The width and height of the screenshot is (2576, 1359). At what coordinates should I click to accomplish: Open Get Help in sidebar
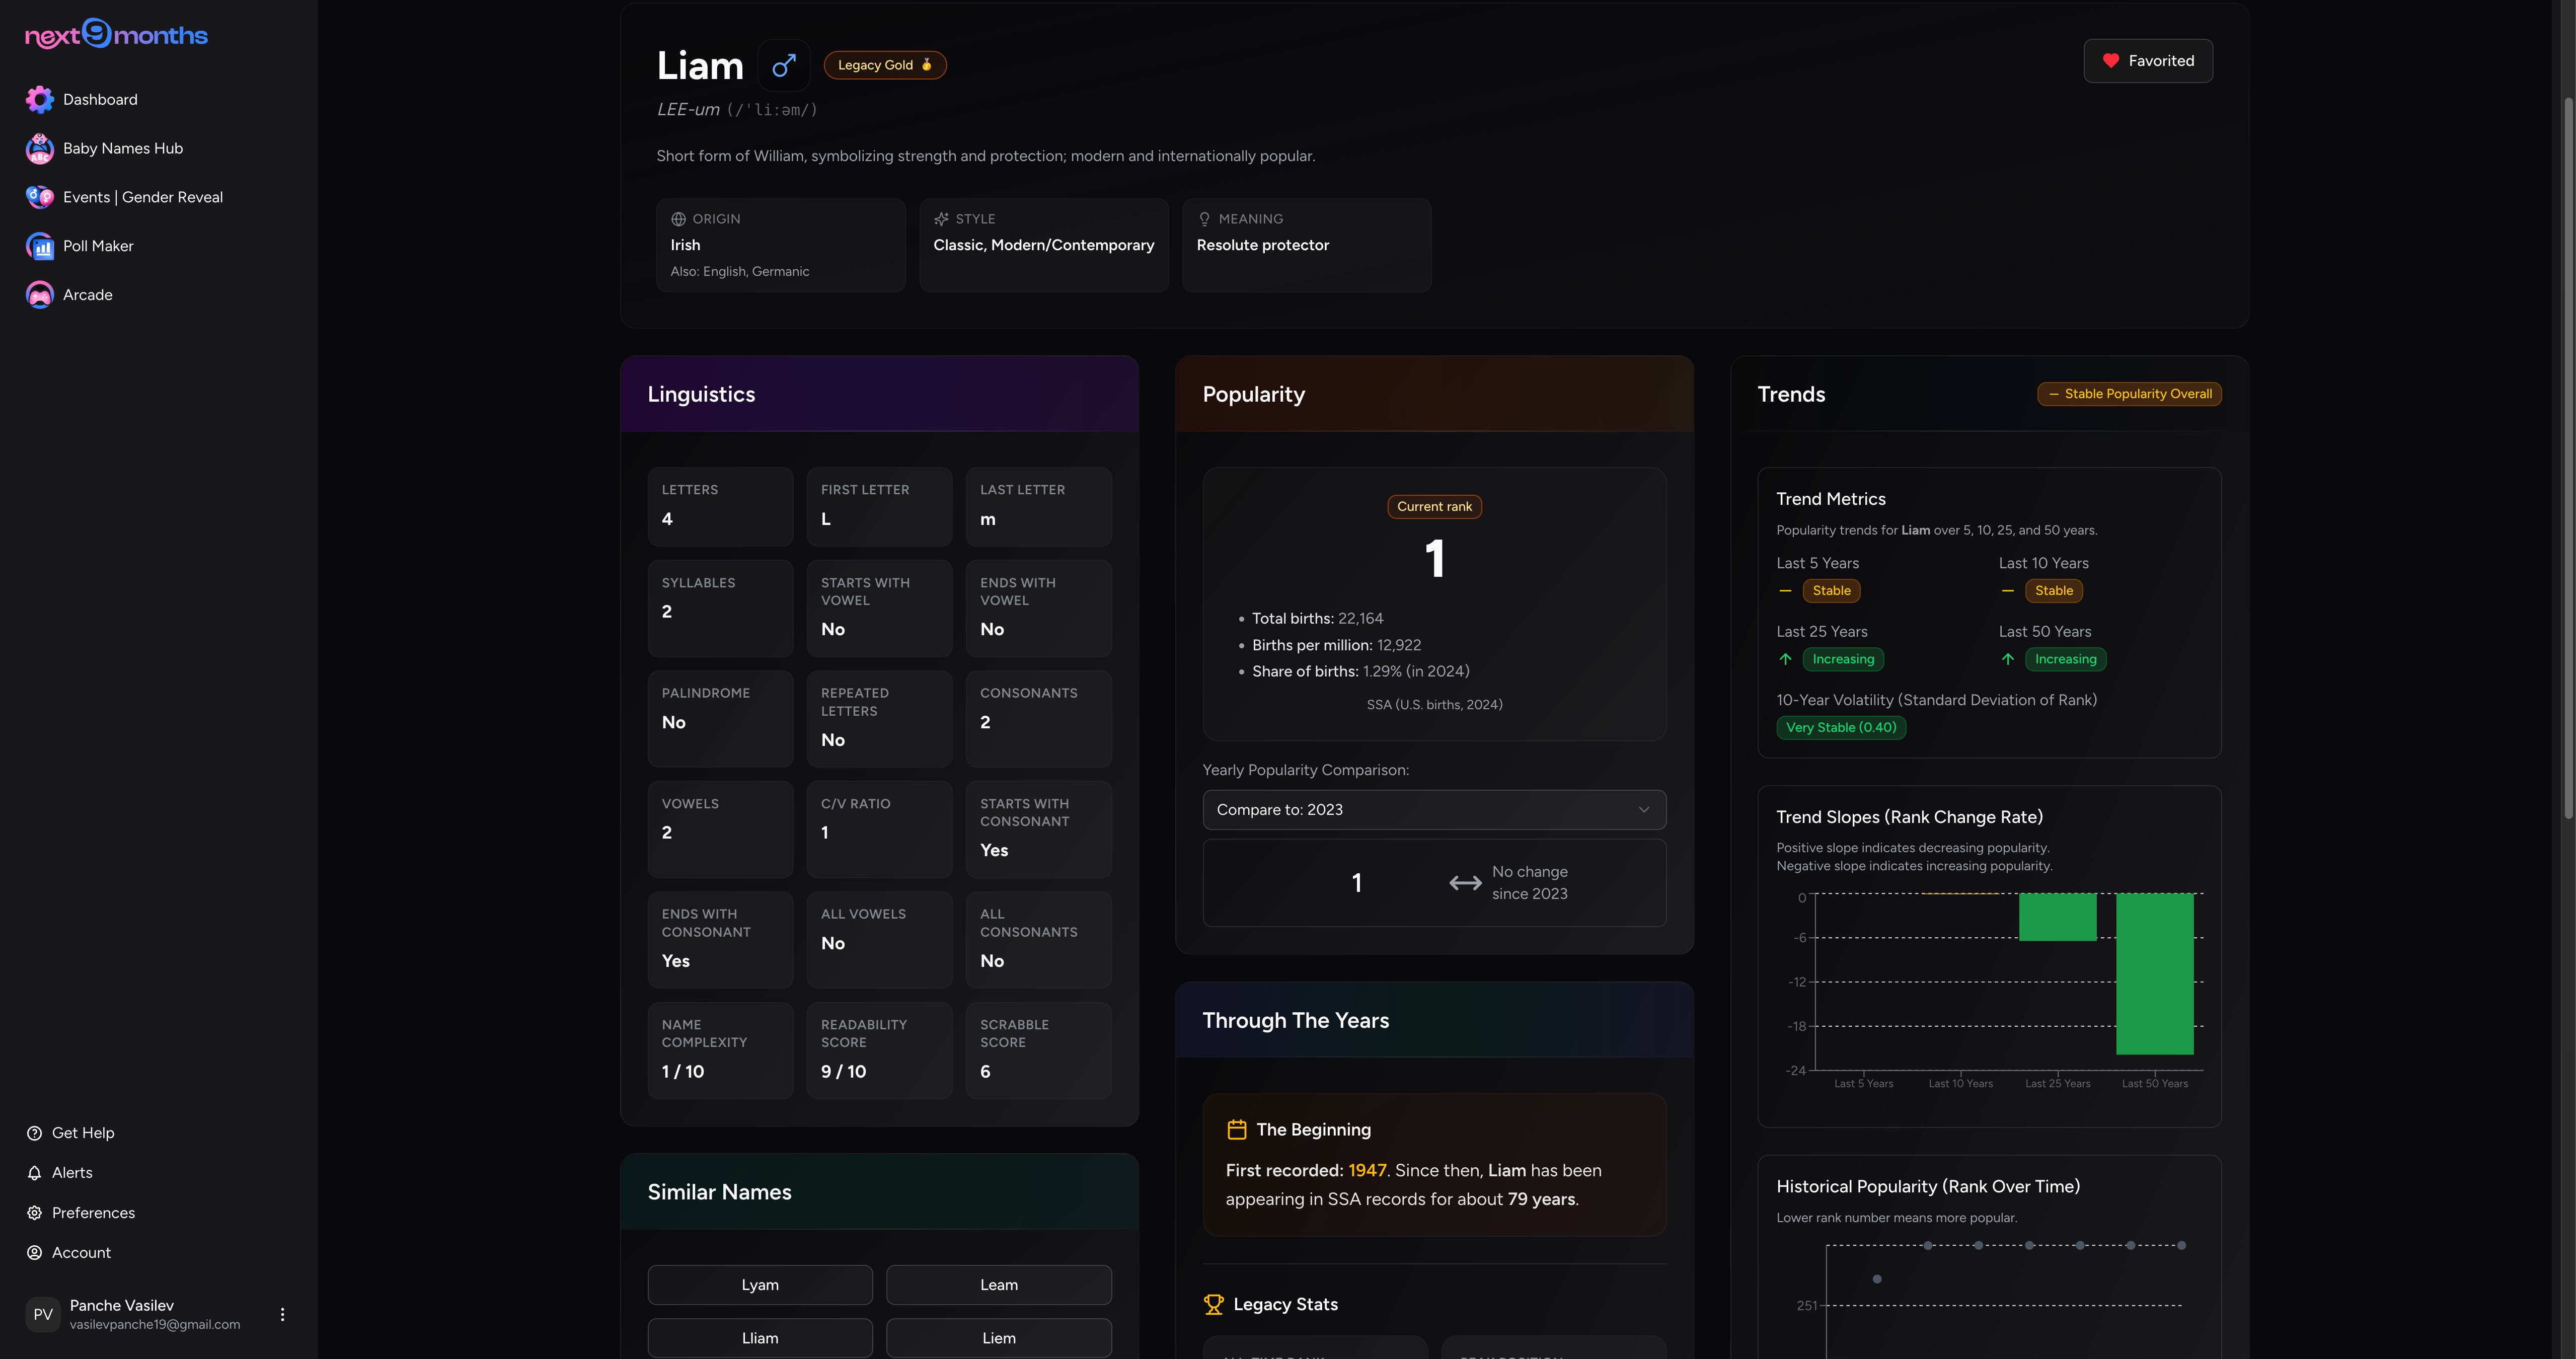[x=82, y=1132]
